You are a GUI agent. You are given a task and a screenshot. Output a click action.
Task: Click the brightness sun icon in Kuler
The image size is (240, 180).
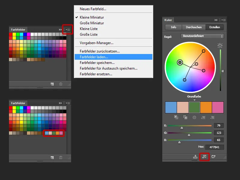pyautogui.click(x=220, y=46)
